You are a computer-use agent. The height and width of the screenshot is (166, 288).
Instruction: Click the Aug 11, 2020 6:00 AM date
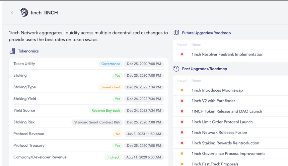[x=143, y=157]
